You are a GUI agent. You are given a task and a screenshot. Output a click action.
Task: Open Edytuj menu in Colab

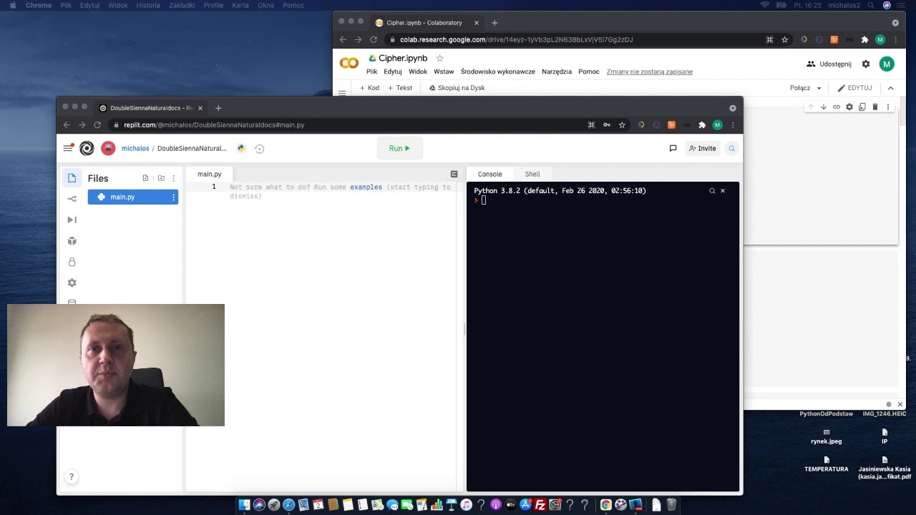pyautogui.click(x=392, y=72)
